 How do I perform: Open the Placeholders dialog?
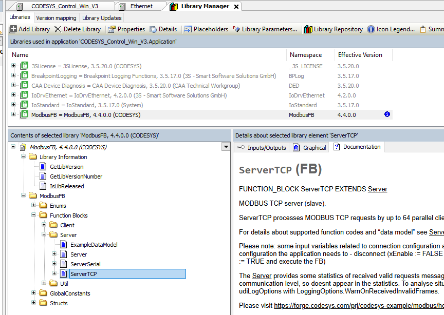click(206, 29)
